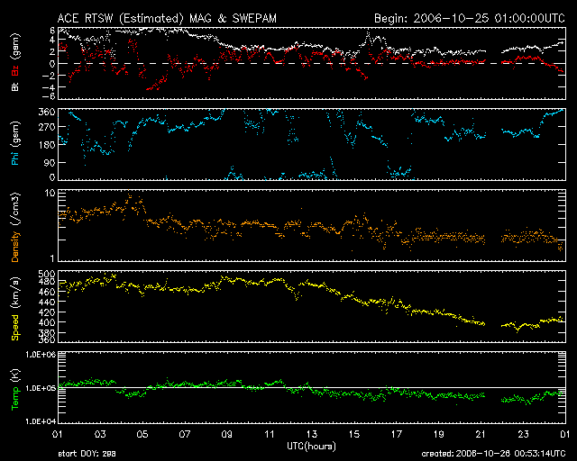Click the "03" hour tick label
This screenshot has width=577, height=461.
coord(100,434)
